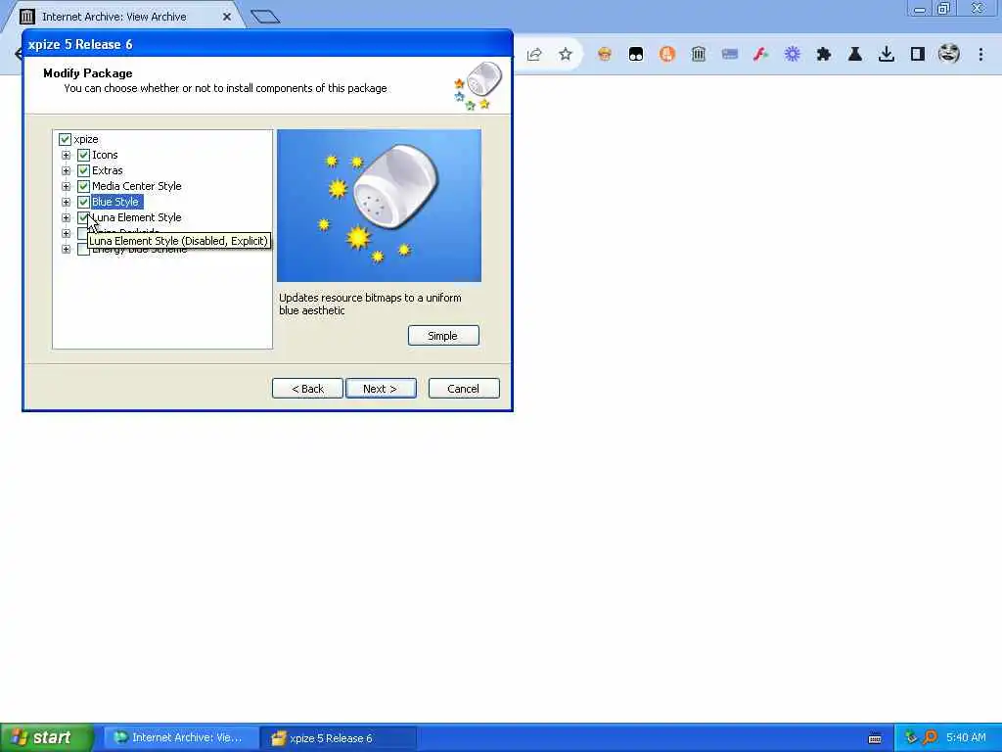This screenshot has width=1002, height=752.
Task: Expand the Energy Blue Scheme node
Action: tap(66, 250)
